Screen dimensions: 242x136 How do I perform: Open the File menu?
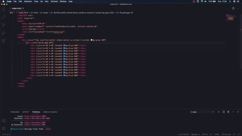point(15,2)
